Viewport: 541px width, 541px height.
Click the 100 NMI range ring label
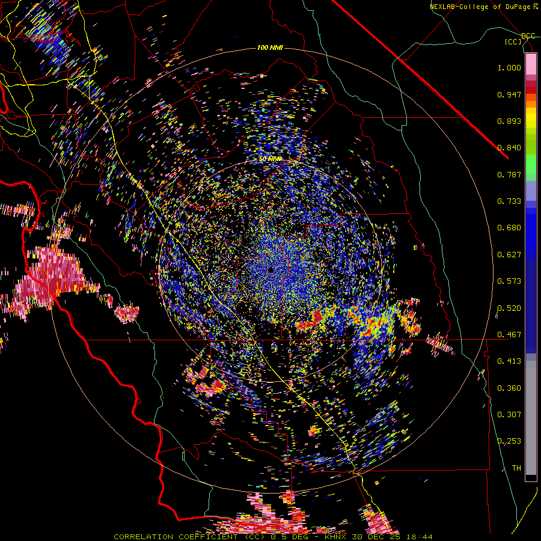point(270,47)
